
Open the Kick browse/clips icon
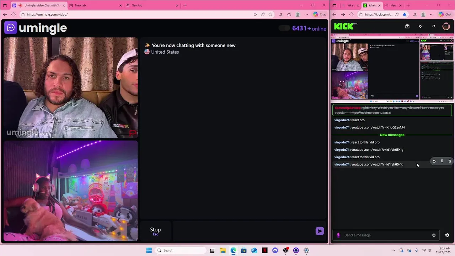(x=407, y=26)
